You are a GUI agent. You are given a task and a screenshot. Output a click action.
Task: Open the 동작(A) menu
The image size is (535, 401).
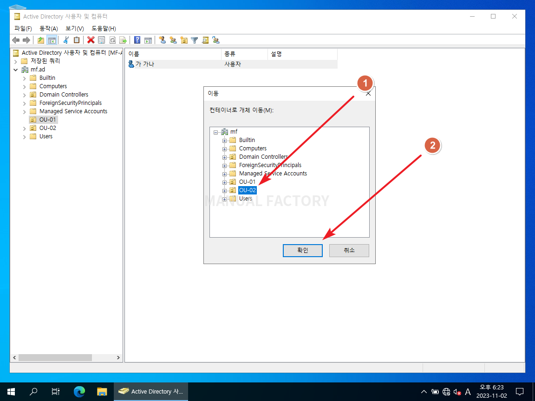tap(49, 28)
